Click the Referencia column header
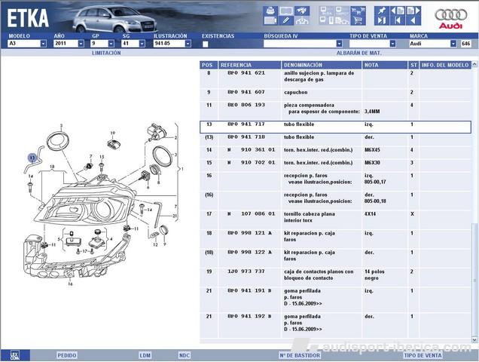The width and height of the screenshot is (479, 362). click(x=249, y=65)
